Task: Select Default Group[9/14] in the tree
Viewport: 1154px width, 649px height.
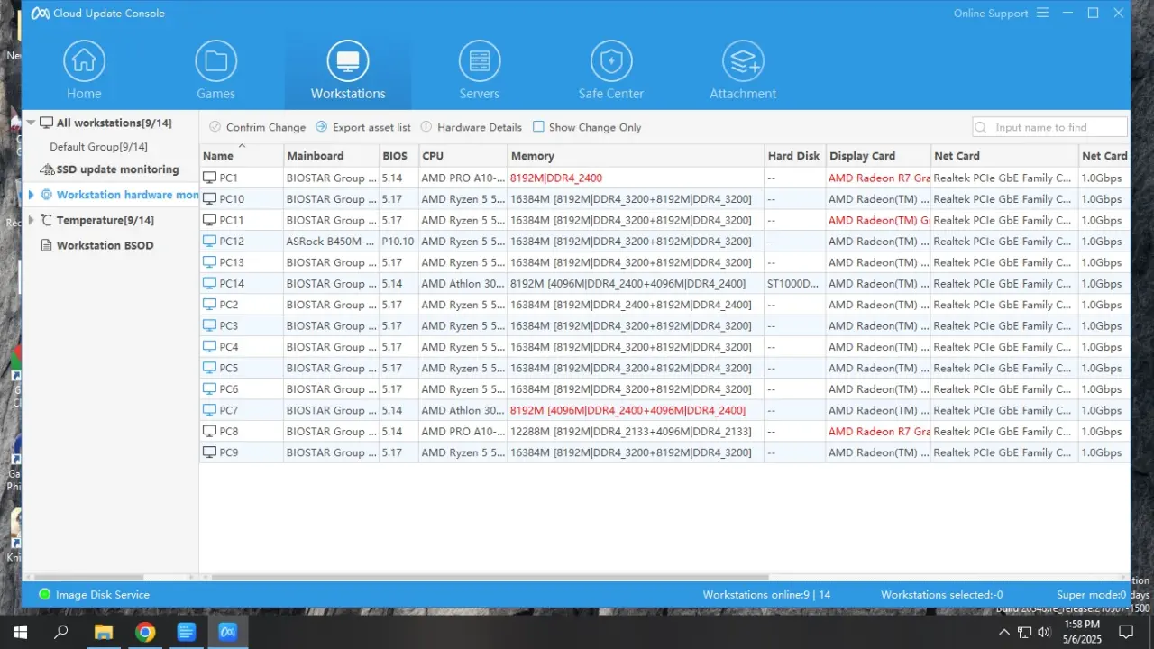Action: (x=98, y=147)
